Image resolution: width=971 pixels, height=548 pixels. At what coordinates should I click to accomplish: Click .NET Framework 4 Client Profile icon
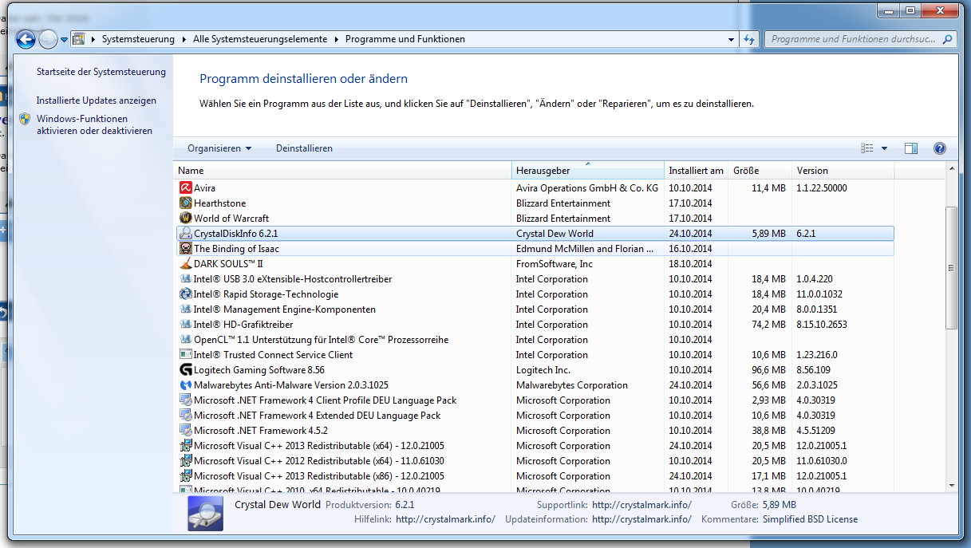coord(185,400)
